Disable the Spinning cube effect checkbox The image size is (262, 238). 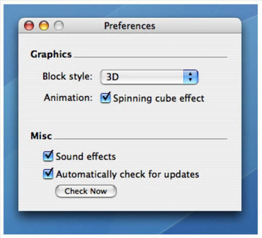click(105, 98)
